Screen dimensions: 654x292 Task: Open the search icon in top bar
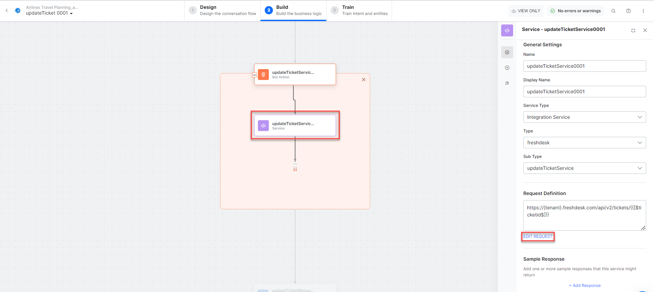click(613, 11)
